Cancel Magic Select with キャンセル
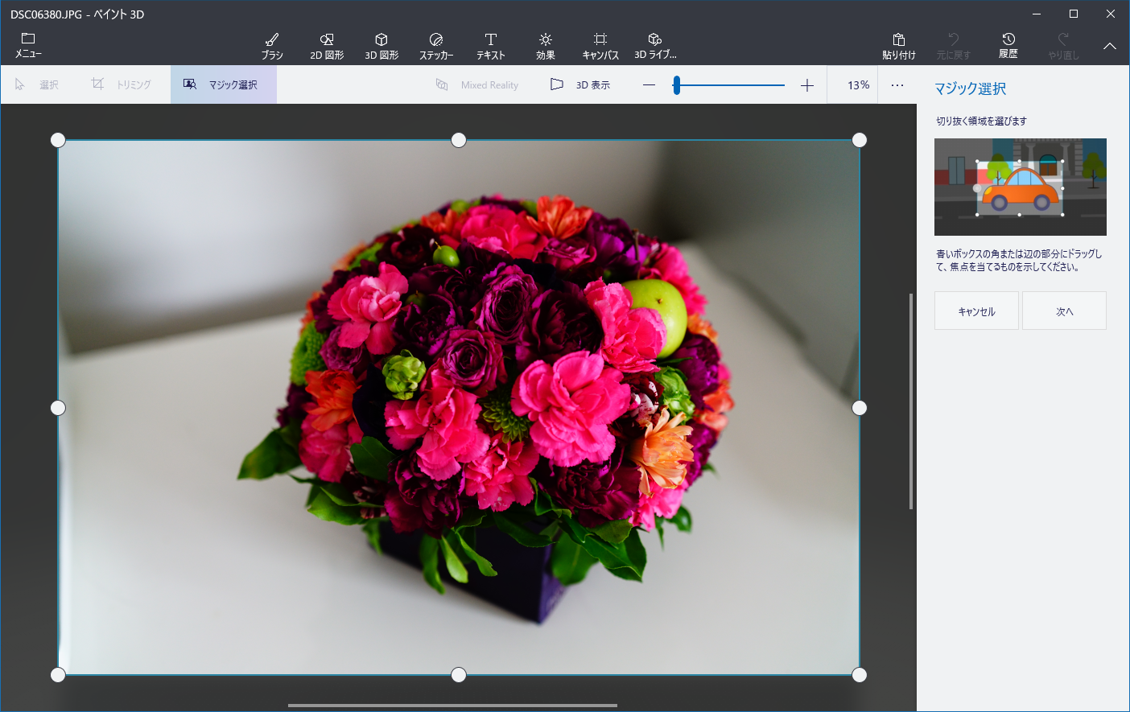This screenshot has width=1130, height=712. [976, 311]
